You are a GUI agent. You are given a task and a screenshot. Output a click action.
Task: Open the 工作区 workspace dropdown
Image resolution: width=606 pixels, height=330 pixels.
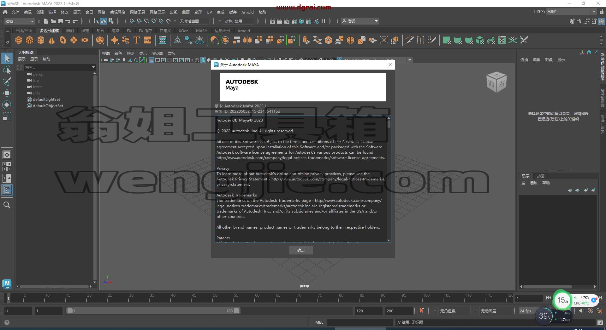pyautogui.click(x=571, y=12)
